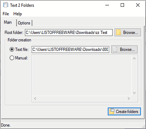Click the "Folder creation" group label
146x129 pixels.
click(19, 40)
